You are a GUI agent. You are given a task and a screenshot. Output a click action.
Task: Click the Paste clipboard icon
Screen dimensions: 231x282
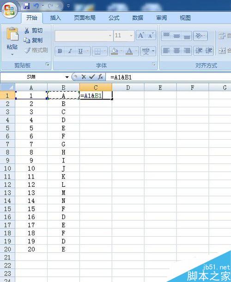[x=12, y=34]
